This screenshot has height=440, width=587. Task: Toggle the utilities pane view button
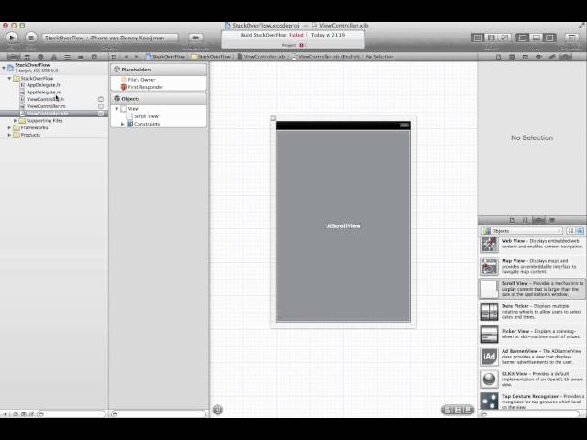tap(549, 38)
